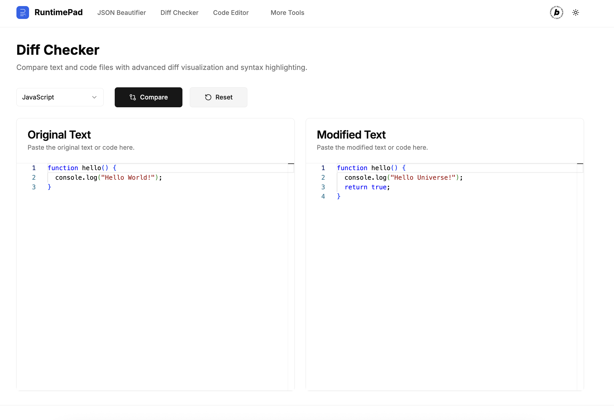Screen dimensions: 614x420
Task: Click line number 2 in Original Text editor
Action: point(34,177)
